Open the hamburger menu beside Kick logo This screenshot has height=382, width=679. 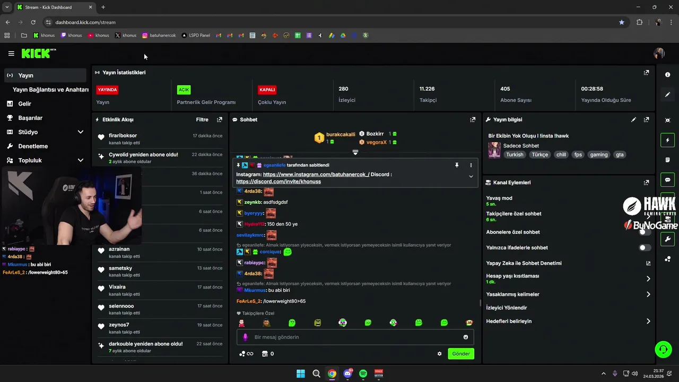pyautogui.click(x=11, y=54)
